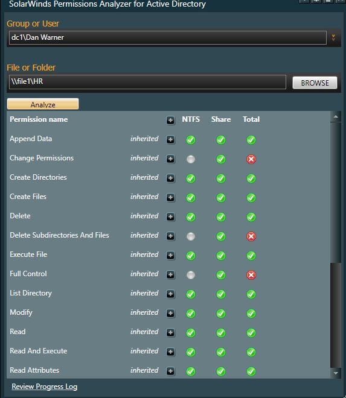
Task: Select the Full Control permission label
Action: (x=28, y=274)
